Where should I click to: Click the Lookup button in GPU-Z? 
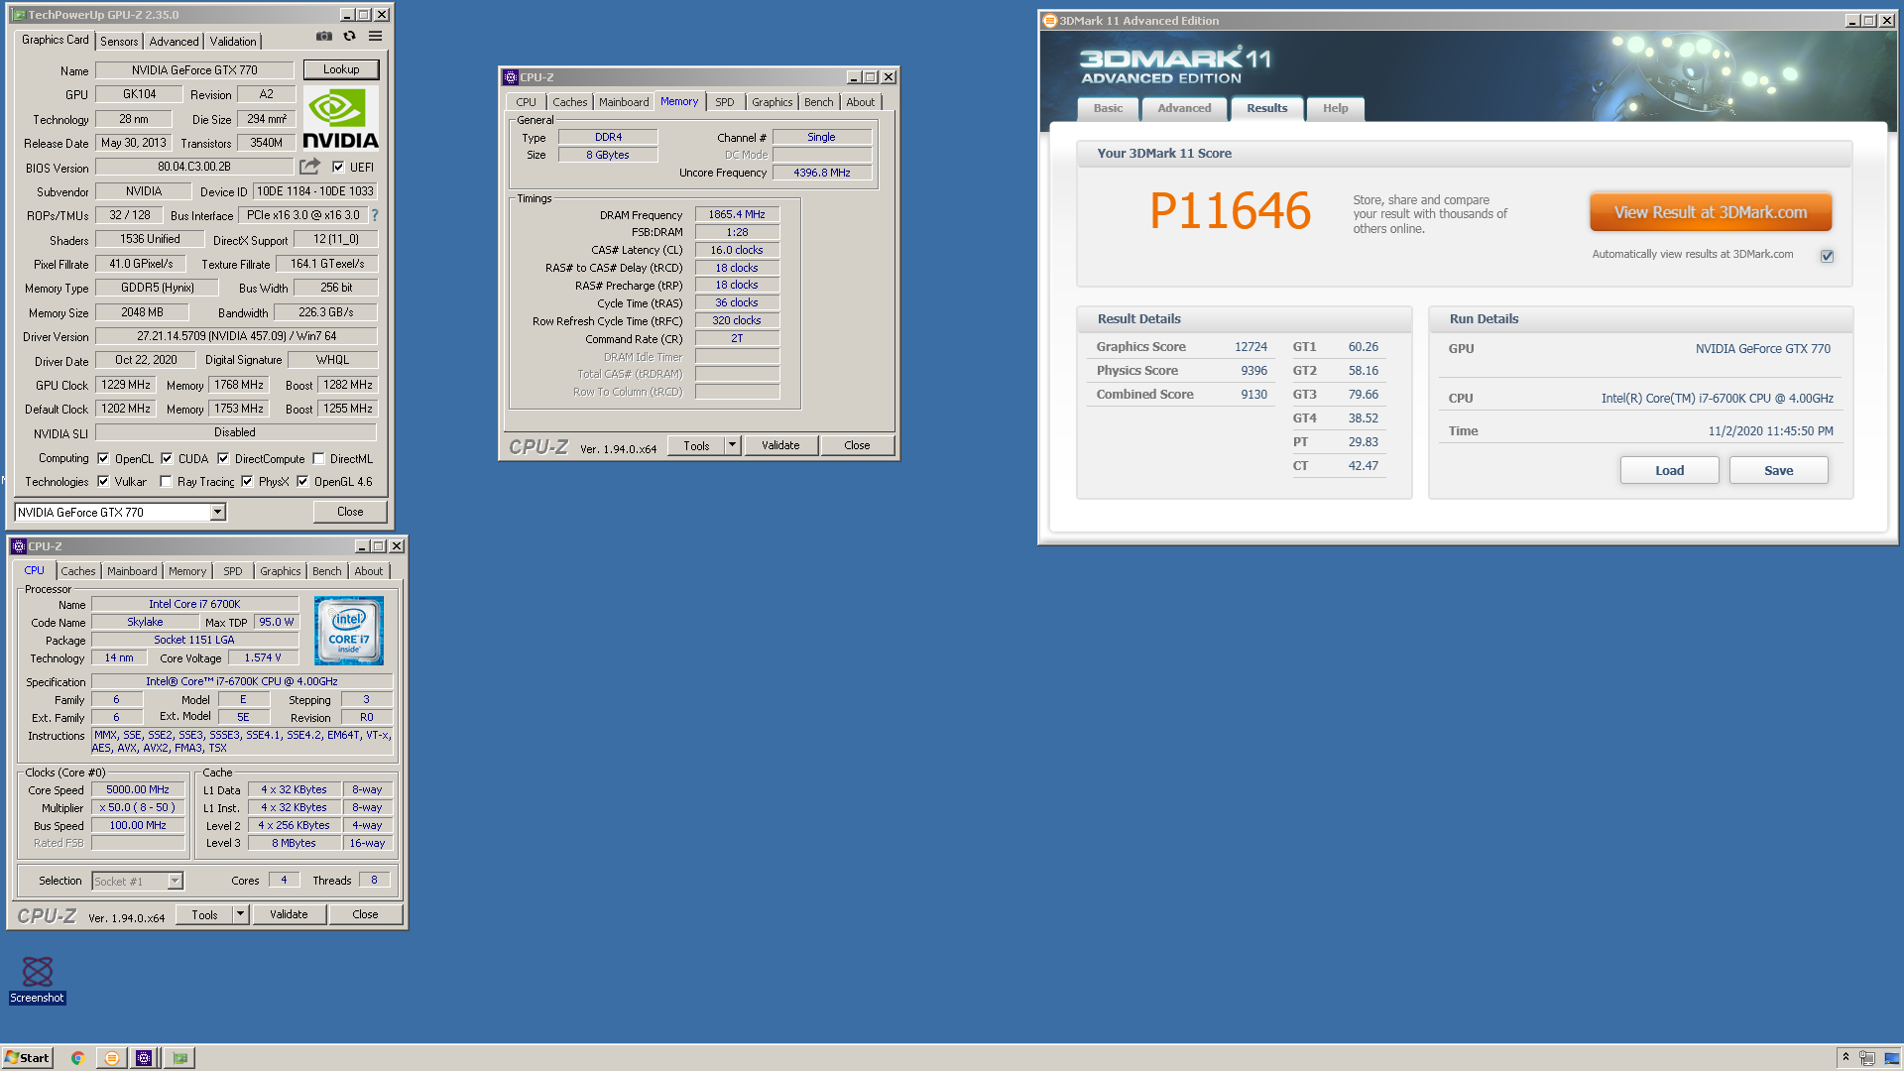click(x=341, y=69)
